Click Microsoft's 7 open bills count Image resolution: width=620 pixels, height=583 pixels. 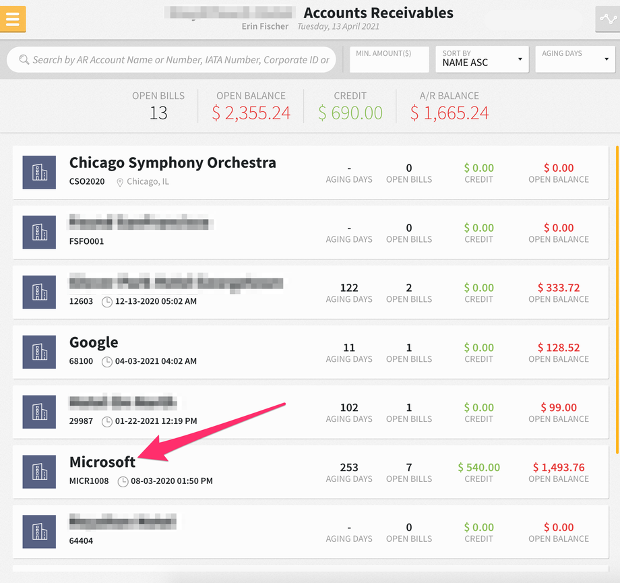[409, 468]
